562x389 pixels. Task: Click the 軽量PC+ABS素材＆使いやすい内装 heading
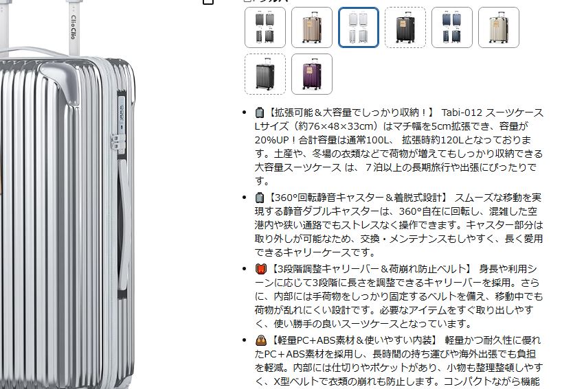click(x=354, y=340)
